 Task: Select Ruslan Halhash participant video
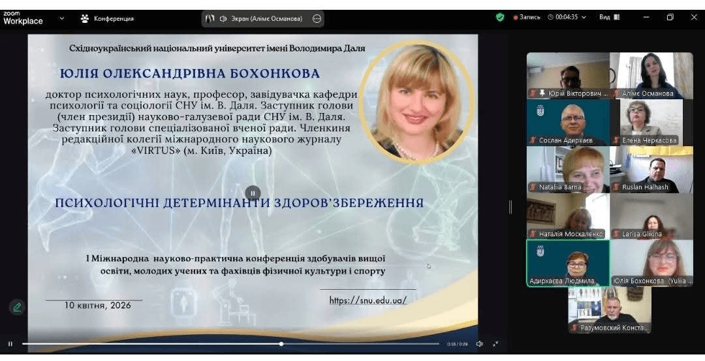(x=651, y=170)
